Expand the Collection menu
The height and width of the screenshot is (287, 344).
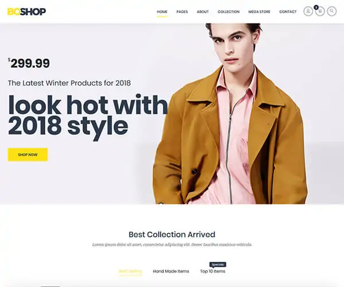pos(229,12)
